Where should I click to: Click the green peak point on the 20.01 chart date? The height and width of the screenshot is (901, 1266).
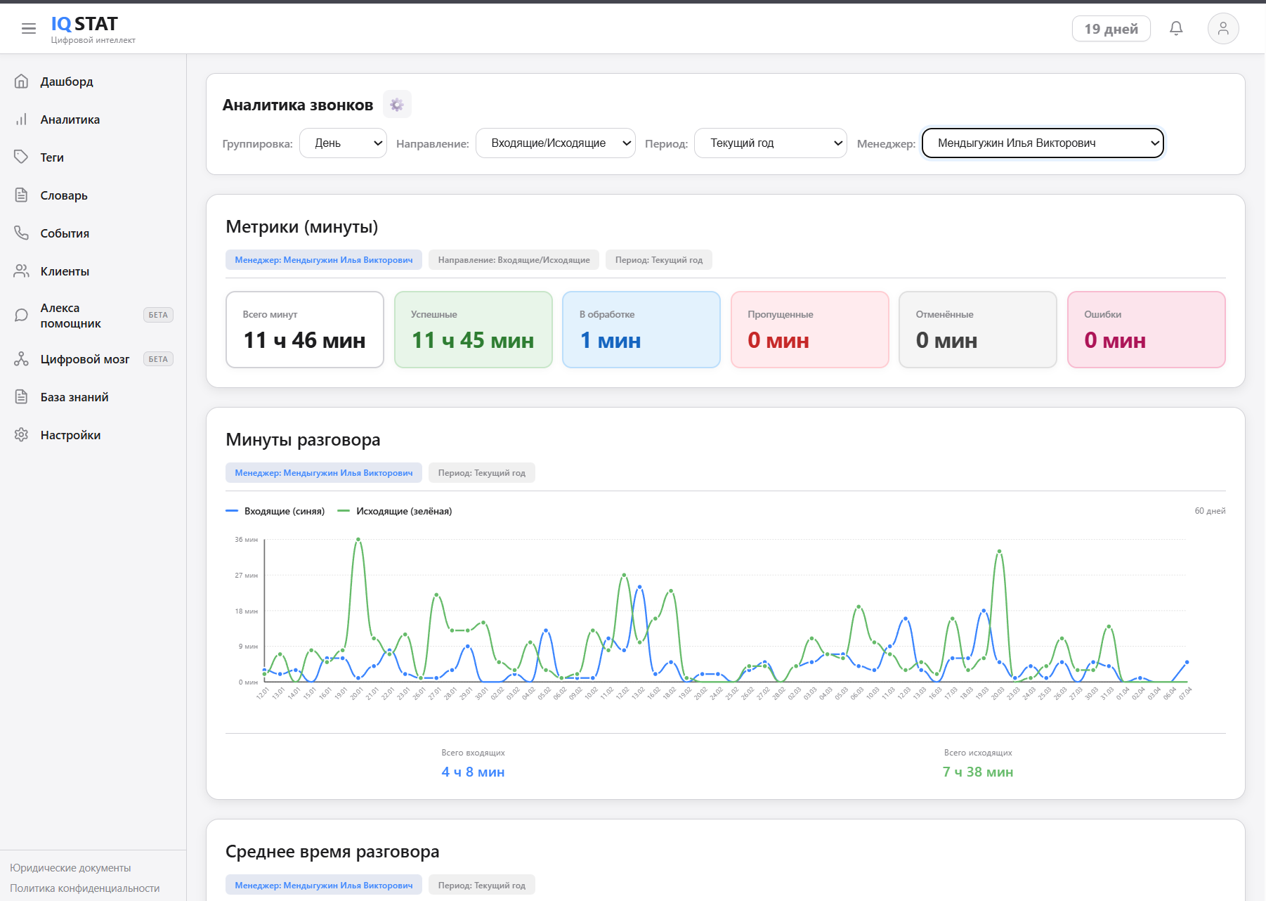[x=358, y=540]
